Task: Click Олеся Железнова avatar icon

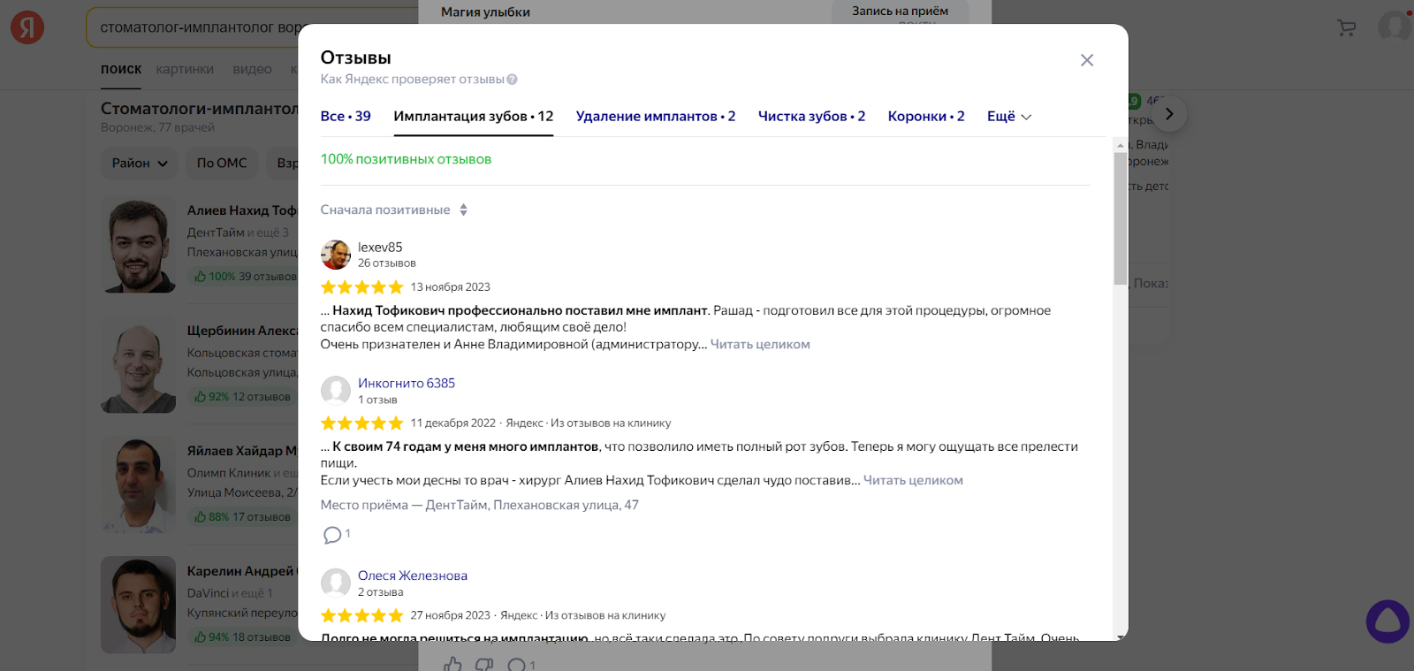Action: coord(336,583)
